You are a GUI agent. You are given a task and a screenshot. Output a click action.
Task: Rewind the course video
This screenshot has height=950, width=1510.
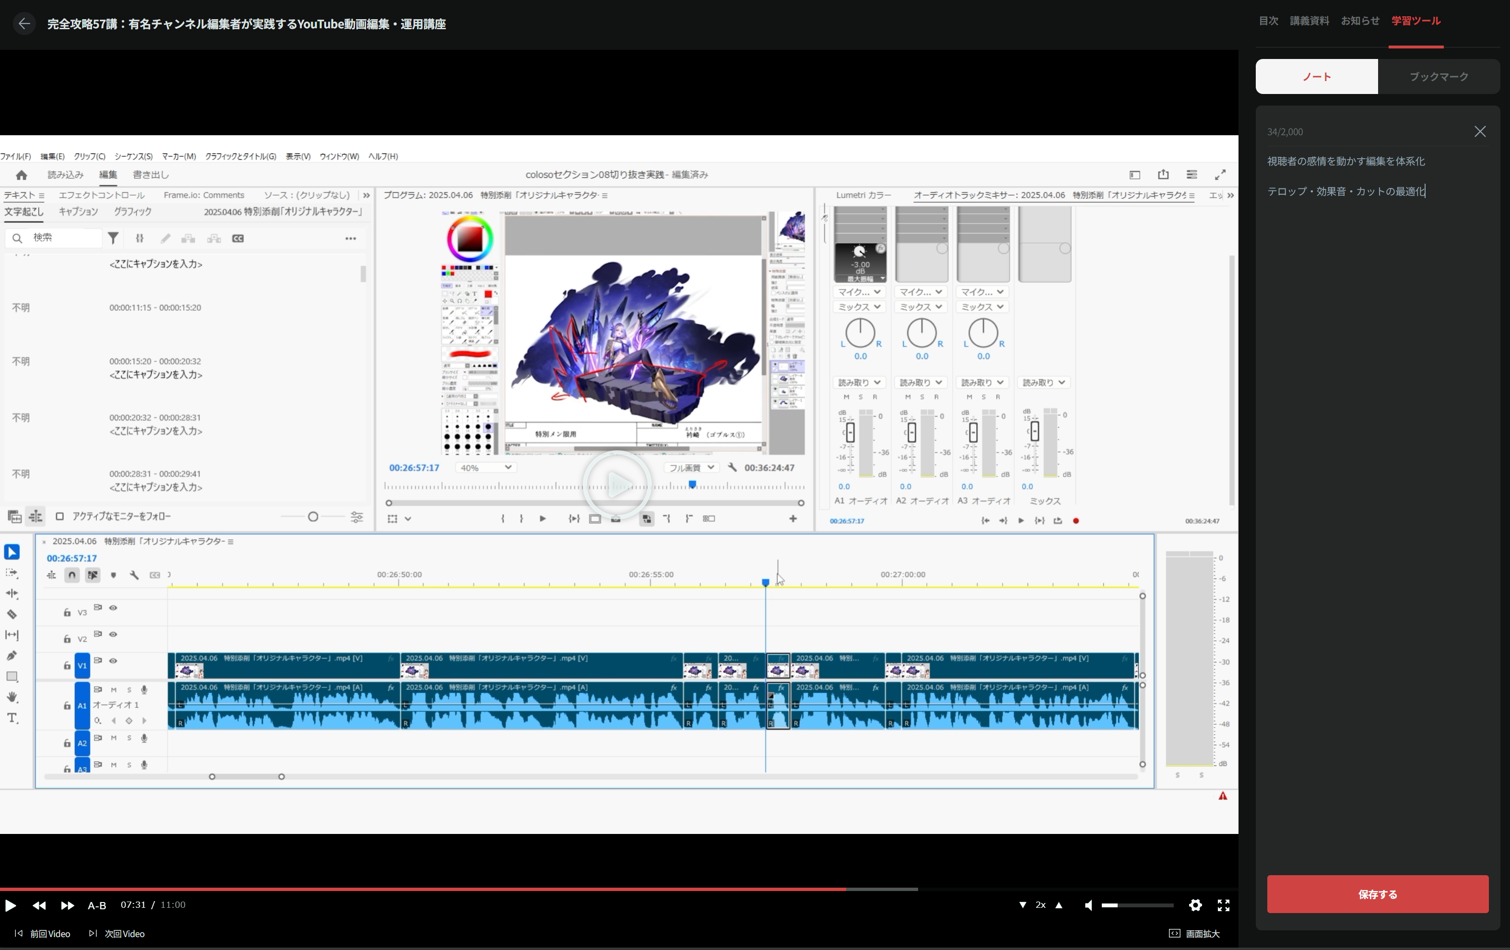pyautogui.click(x=39, y=905)
